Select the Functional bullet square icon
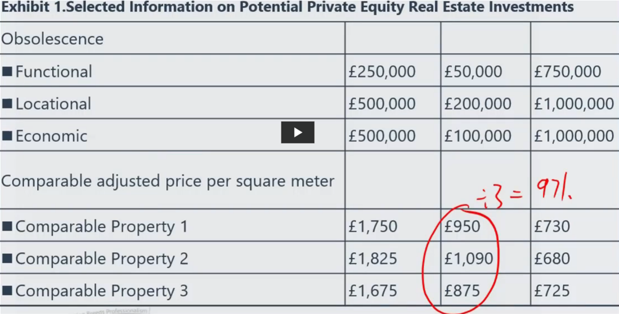619x314 pixels. 7,71
